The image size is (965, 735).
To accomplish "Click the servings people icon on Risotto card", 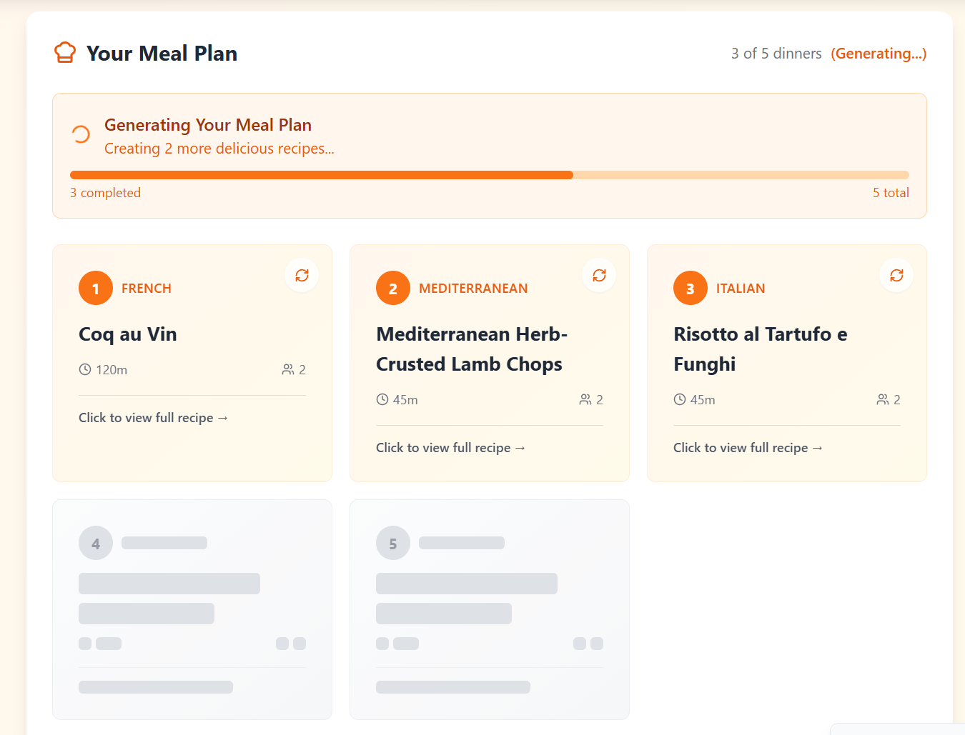I will [x=883, y=399].
